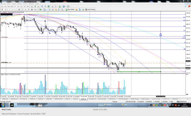Image resolution: width=191 pixels, height=116 pixels.
Task: Toggle Chart Shift
Action: 56,6
